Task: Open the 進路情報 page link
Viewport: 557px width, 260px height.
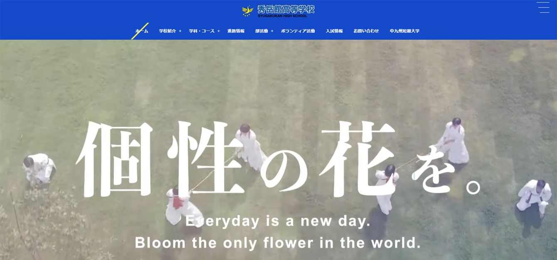Action: tap(236, 31)
